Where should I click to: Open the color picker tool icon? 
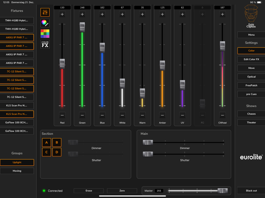tap(45, 23)
